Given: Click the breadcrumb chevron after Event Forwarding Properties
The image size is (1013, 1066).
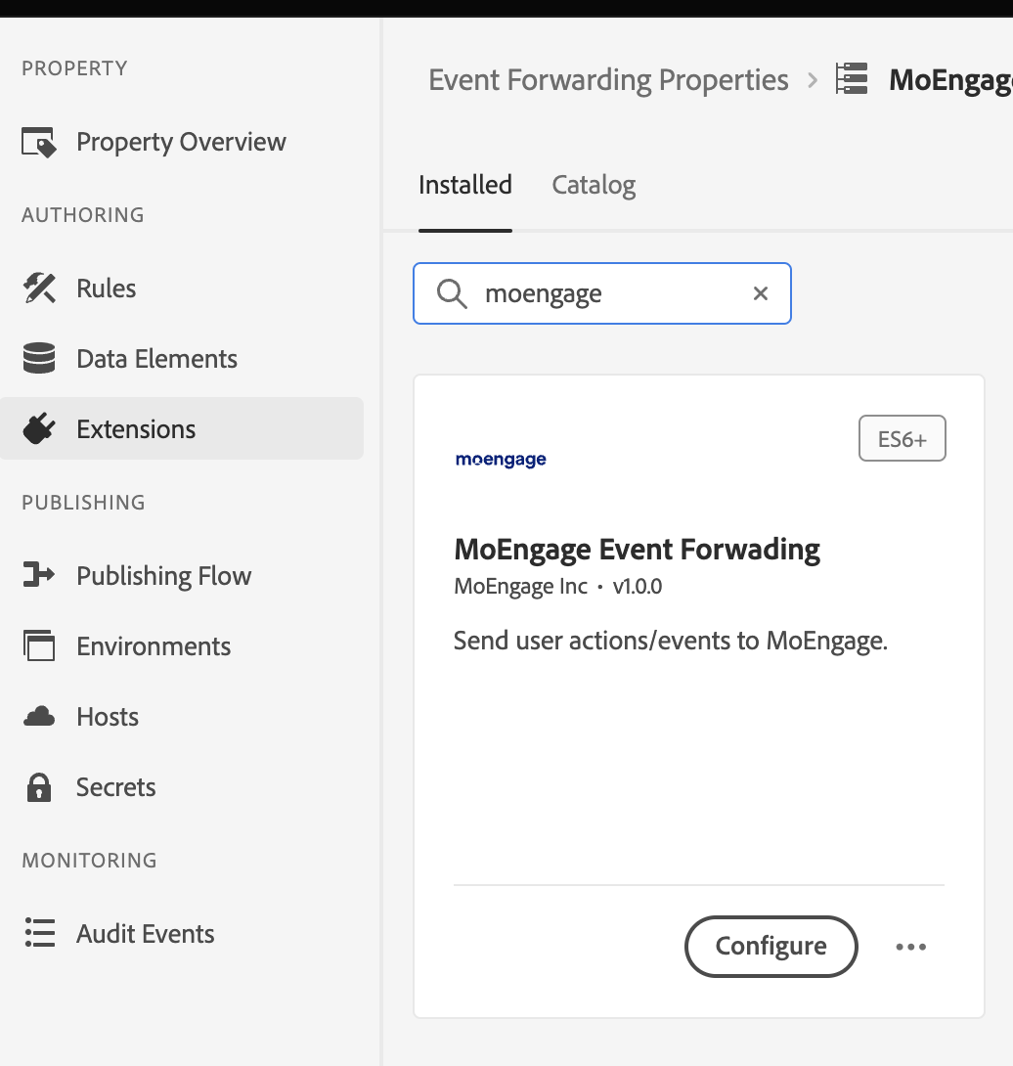Looking at the screenshot, I should [812, 80].
